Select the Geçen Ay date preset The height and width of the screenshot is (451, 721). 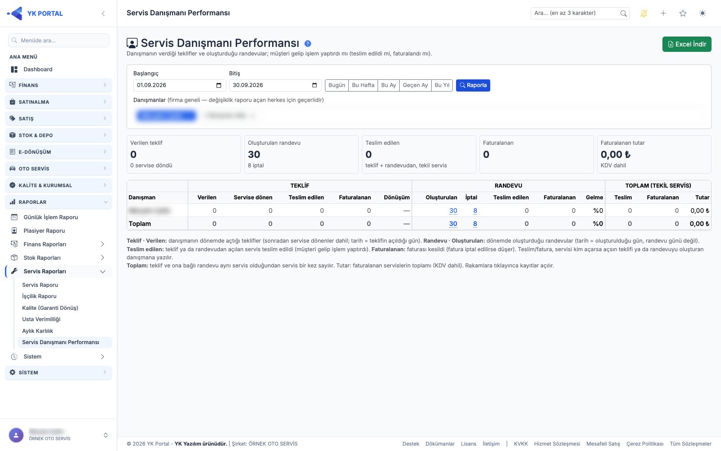click(415, 85)
